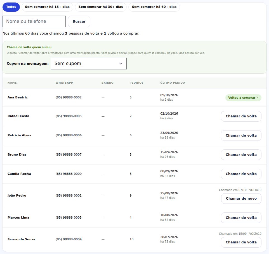Focus the Nome ou telefone search field
269x254 pixels.
[x=34, y=21]
